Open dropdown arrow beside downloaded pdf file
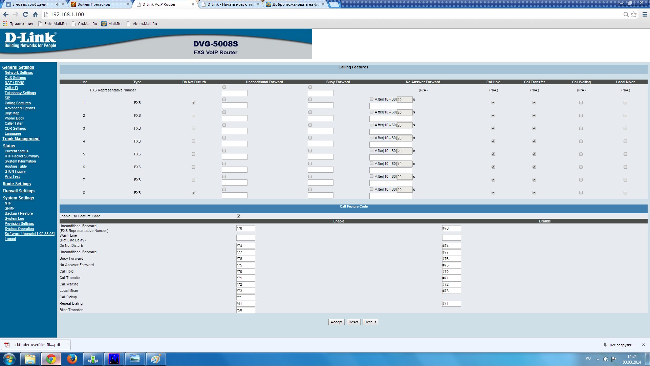The height and width of the screenshot is (366, 650). [68, 344]
